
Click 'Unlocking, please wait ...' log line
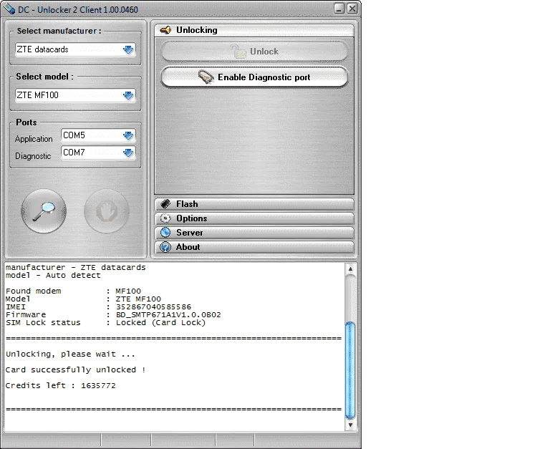(70, 354)
